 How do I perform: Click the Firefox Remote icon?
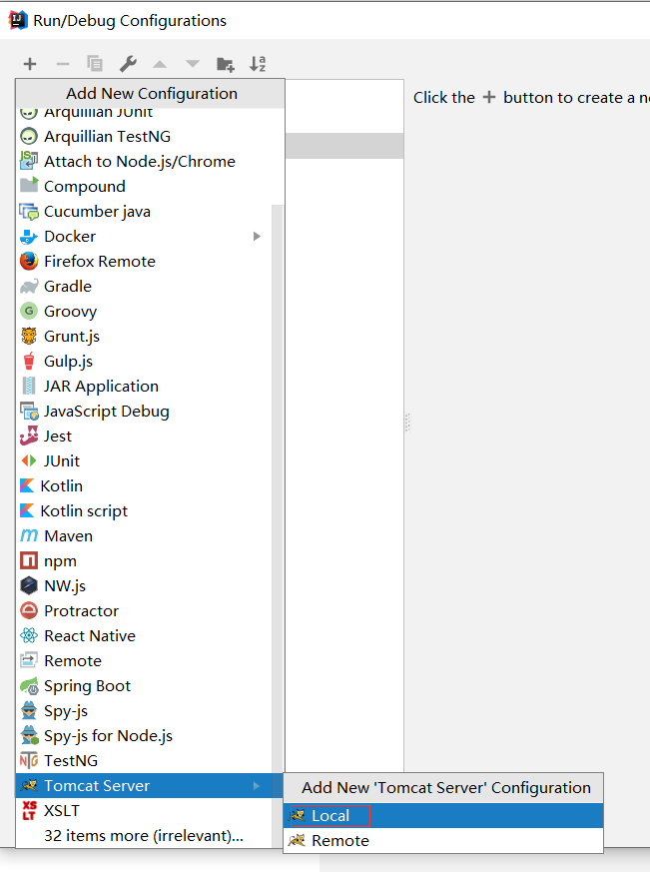coord(29,261)
